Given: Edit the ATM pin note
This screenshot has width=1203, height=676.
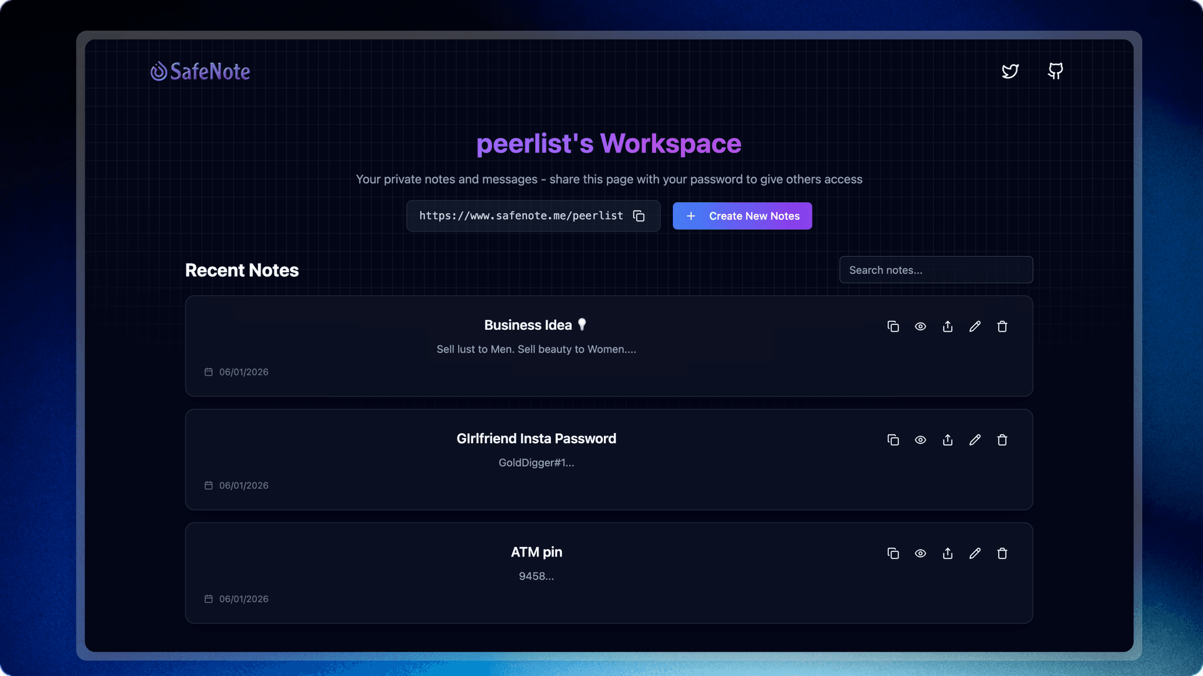Looking at the screenshot, I should click(975, 553).
